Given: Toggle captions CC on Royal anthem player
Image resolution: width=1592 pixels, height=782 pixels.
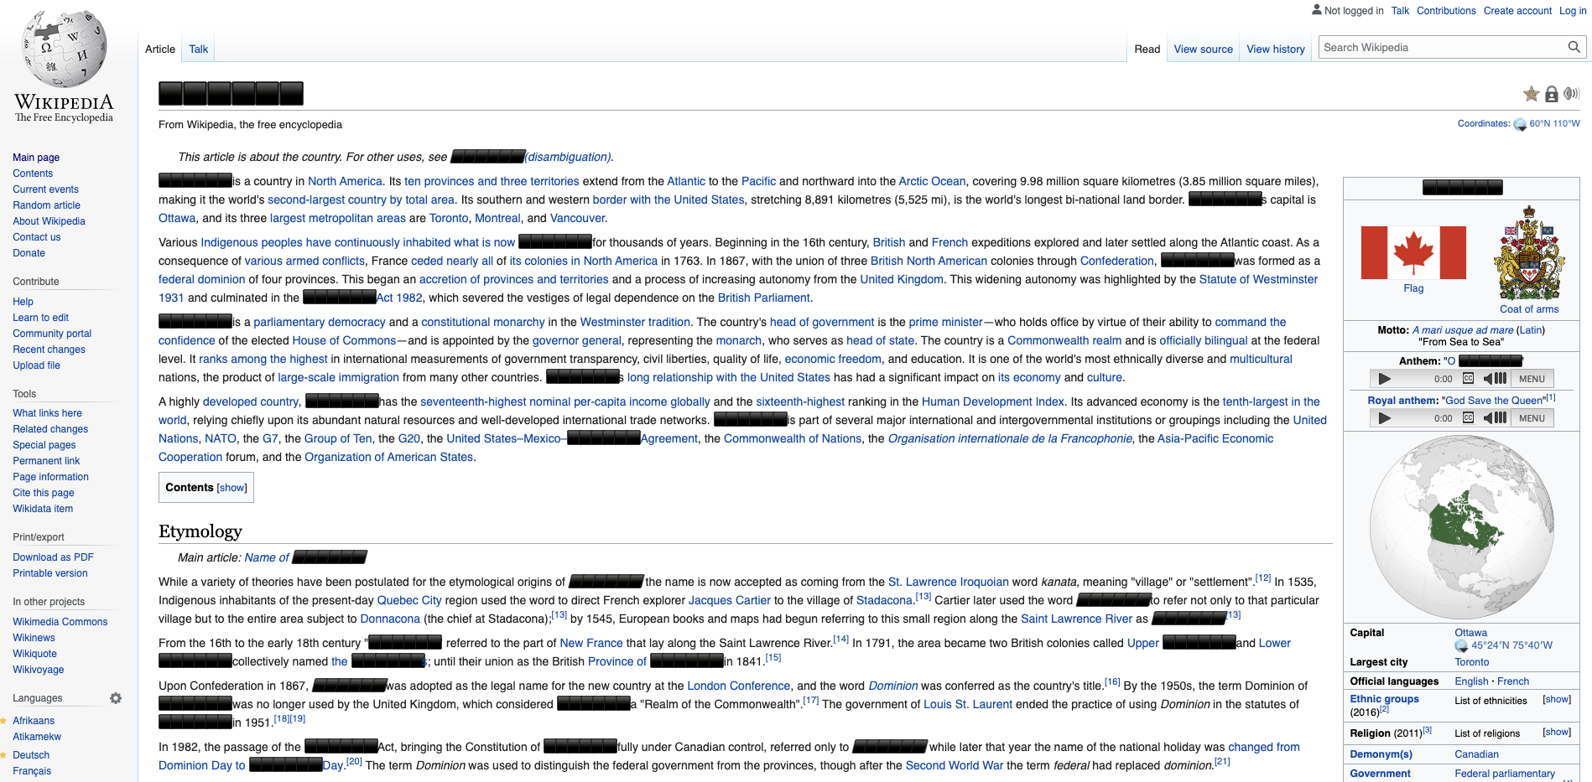Looking at the screenshot, I should click(x=1468, y=417).
